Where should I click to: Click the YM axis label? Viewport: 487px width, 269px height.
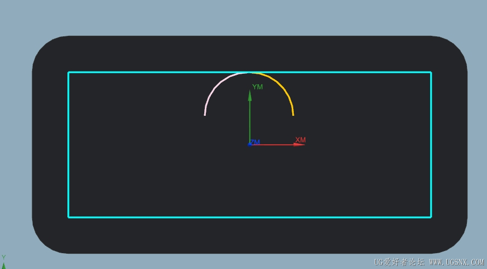257,87
